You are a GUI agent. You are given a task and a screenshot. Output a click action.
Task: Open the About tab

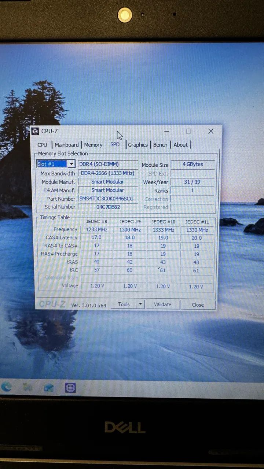click(180, 145)
